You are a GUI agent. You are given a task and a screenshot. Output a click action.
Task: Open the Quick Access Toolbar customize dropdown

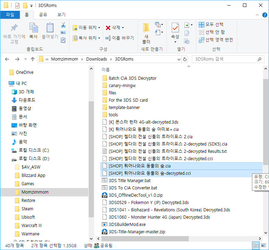click(x=31, y=6)
